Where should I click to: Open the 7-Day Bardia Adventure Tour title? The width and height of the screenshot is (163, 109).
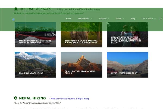pyautogui.click(x=81, y=42)
